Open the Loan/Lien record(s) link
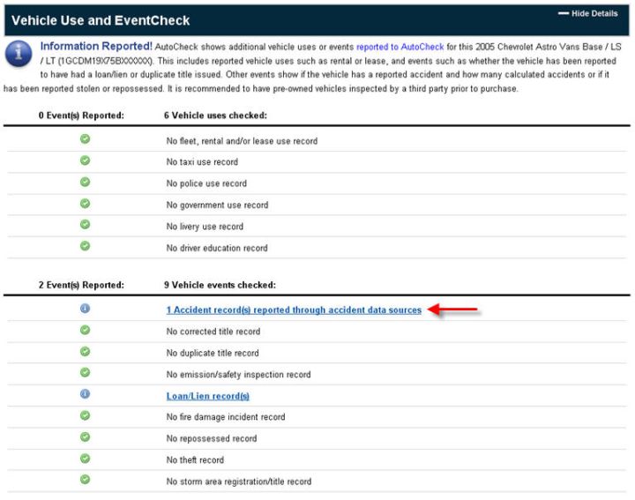Screen dimensions: 635x500 [208, 396]
